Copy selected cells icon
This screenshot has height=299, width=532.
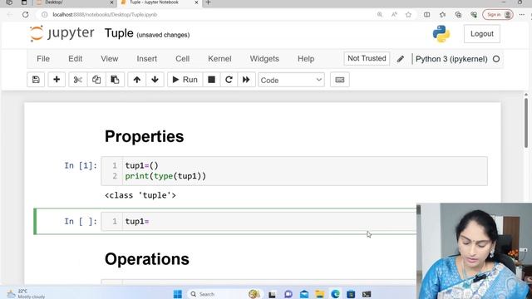pos(96,80)
